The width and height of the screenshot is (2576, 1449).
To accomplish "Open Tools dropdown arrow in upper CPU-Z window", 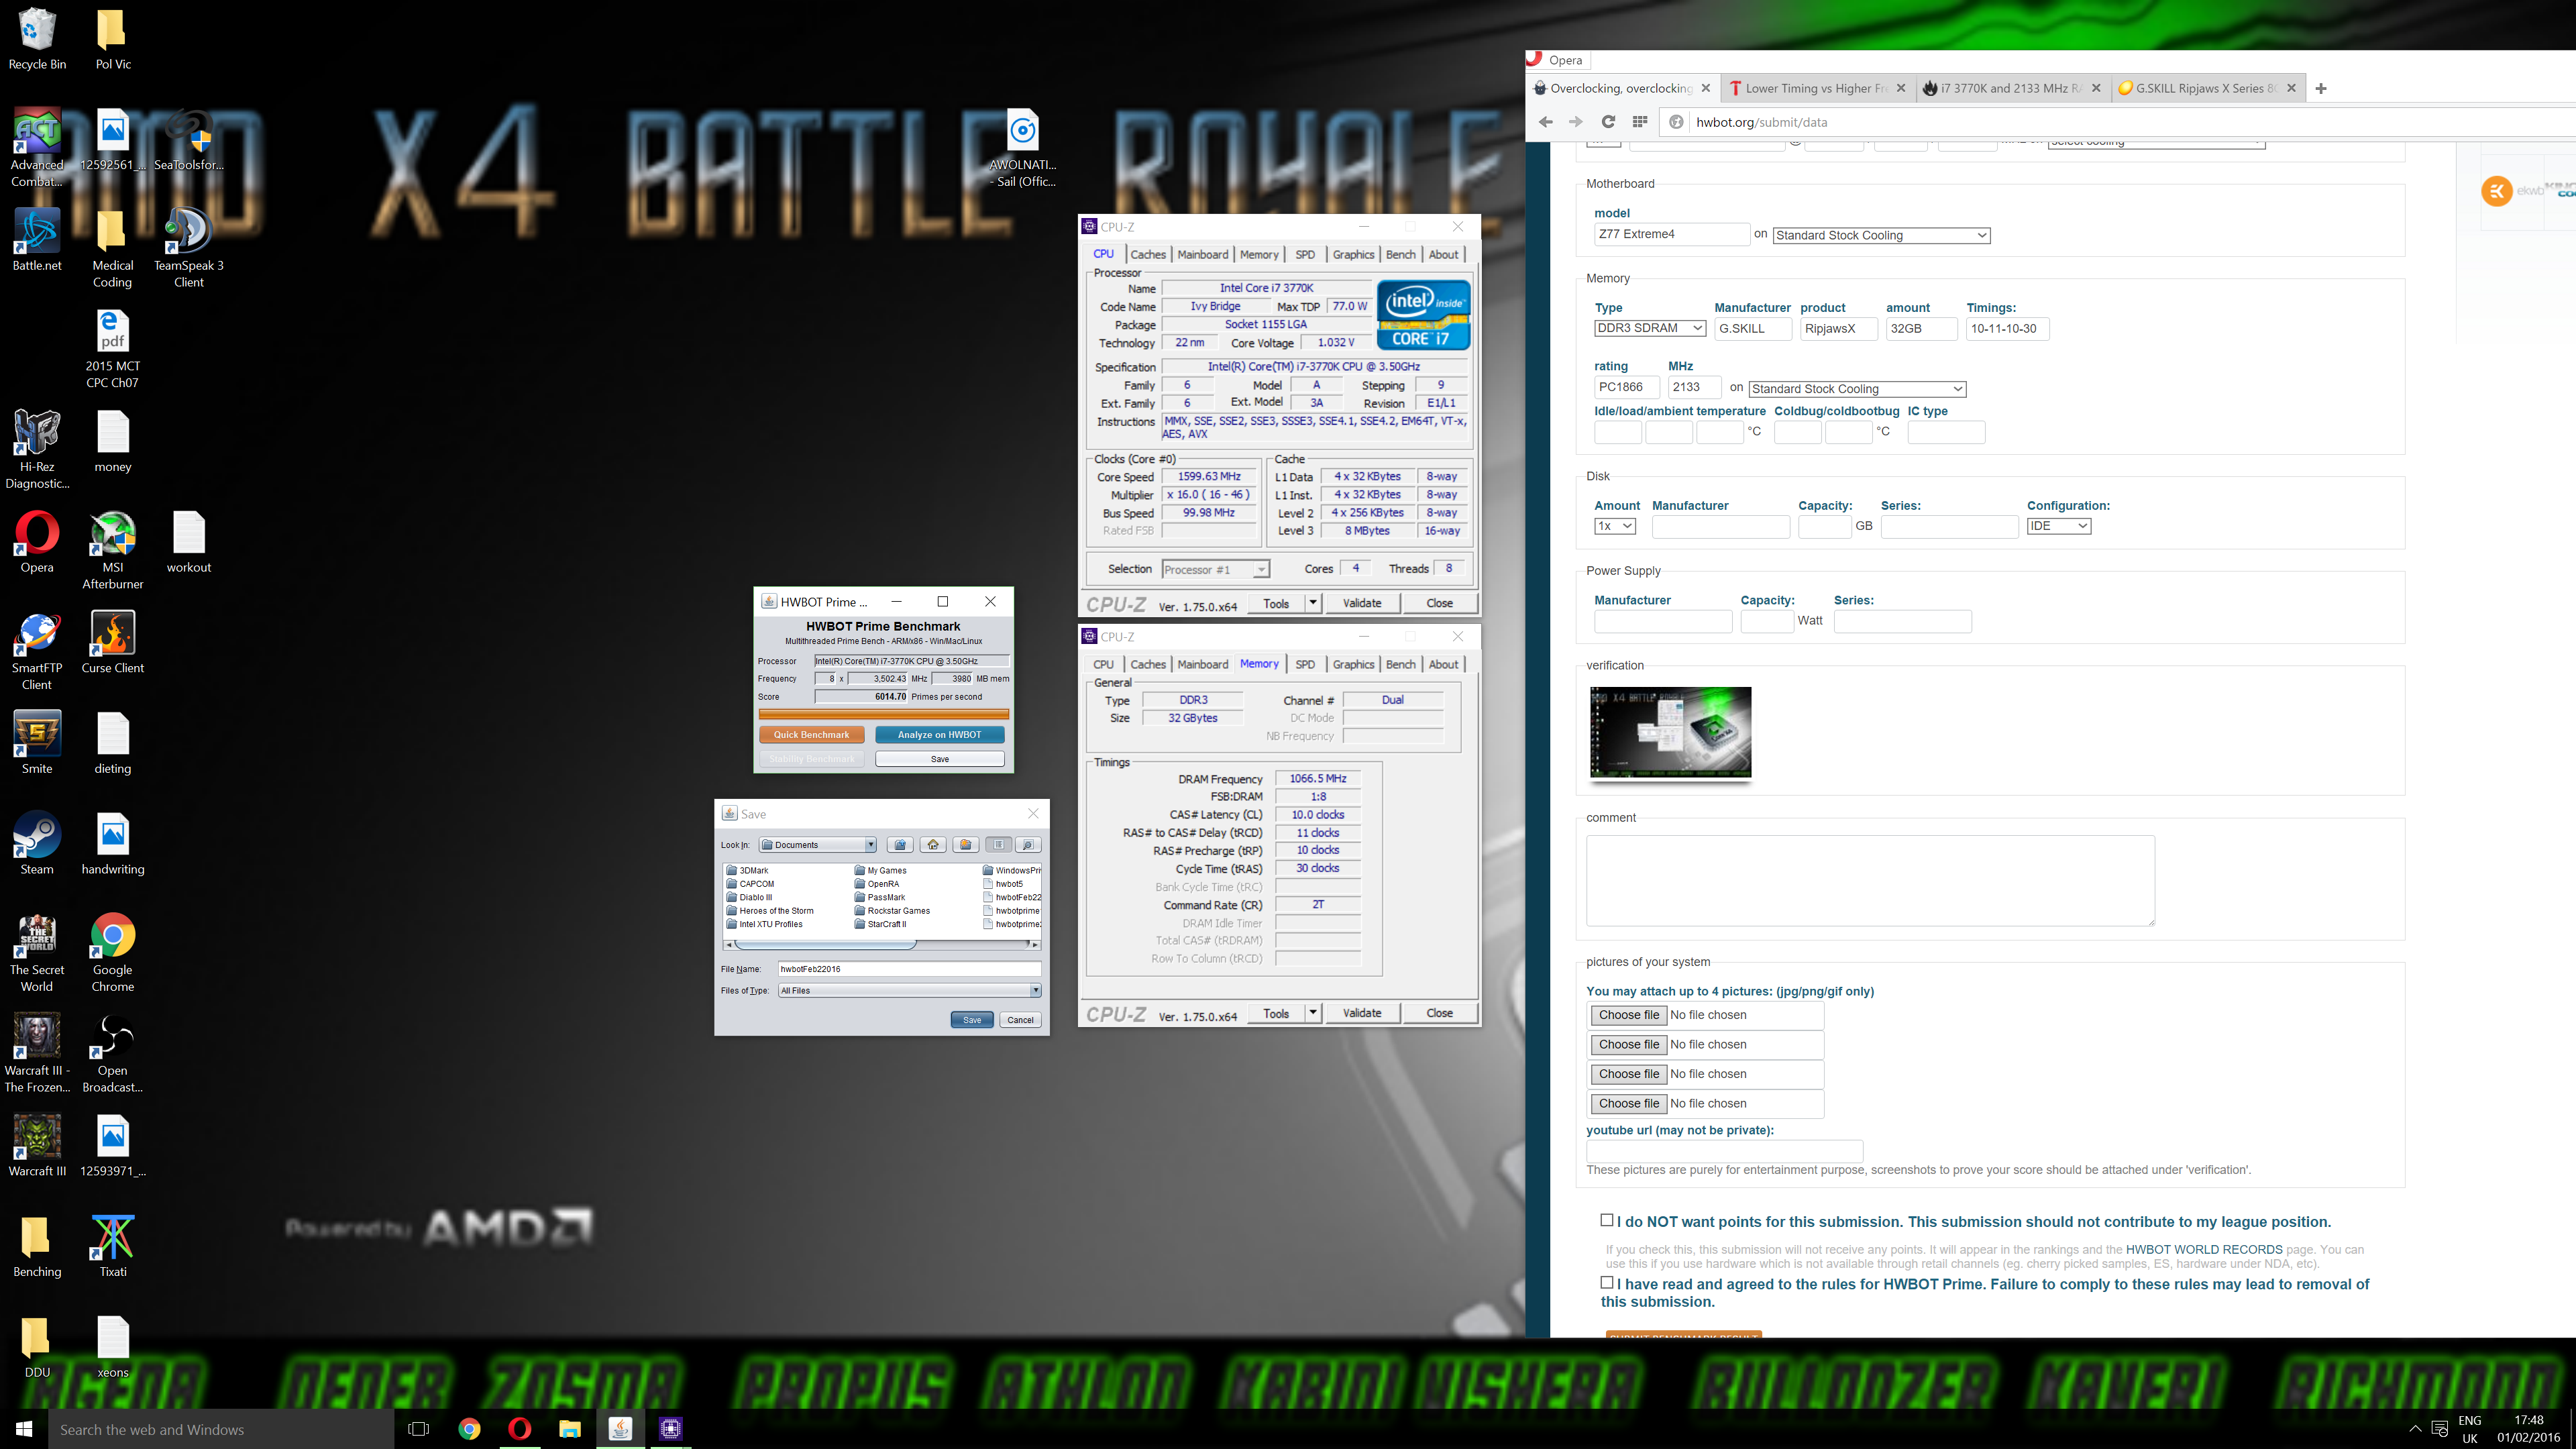I will click(1312, 603).
